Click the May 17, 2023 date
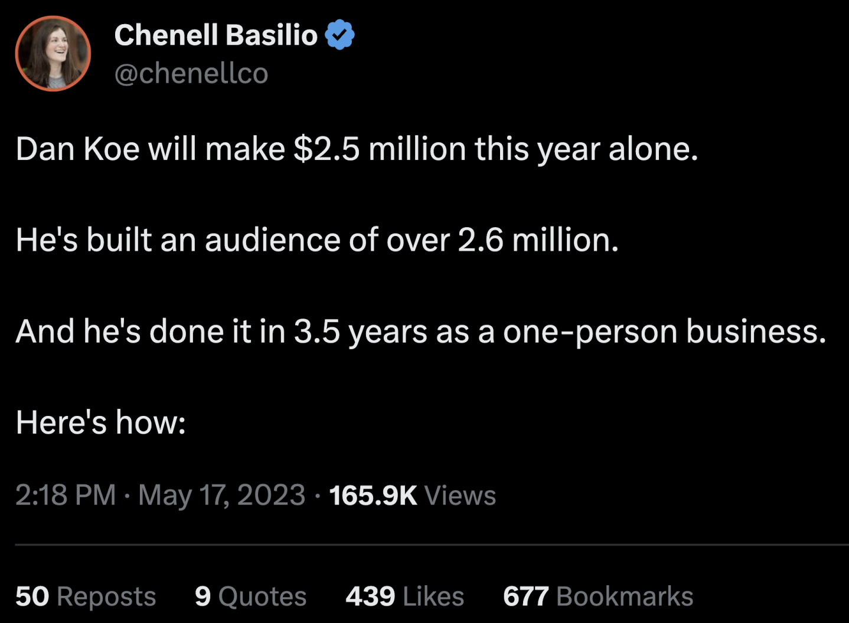849x623 pixels. click(221, 495)
